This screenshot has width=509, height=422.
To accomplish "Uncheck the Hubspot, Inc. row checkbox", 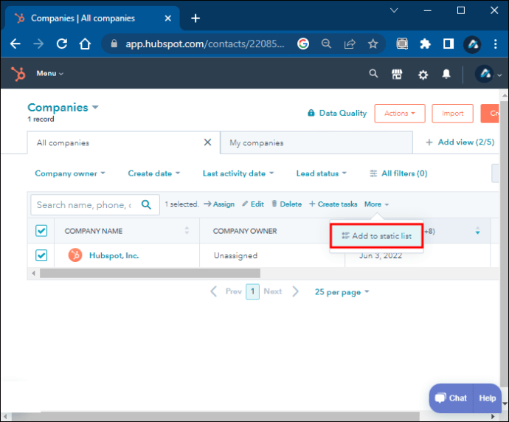I will pos(41,255).
